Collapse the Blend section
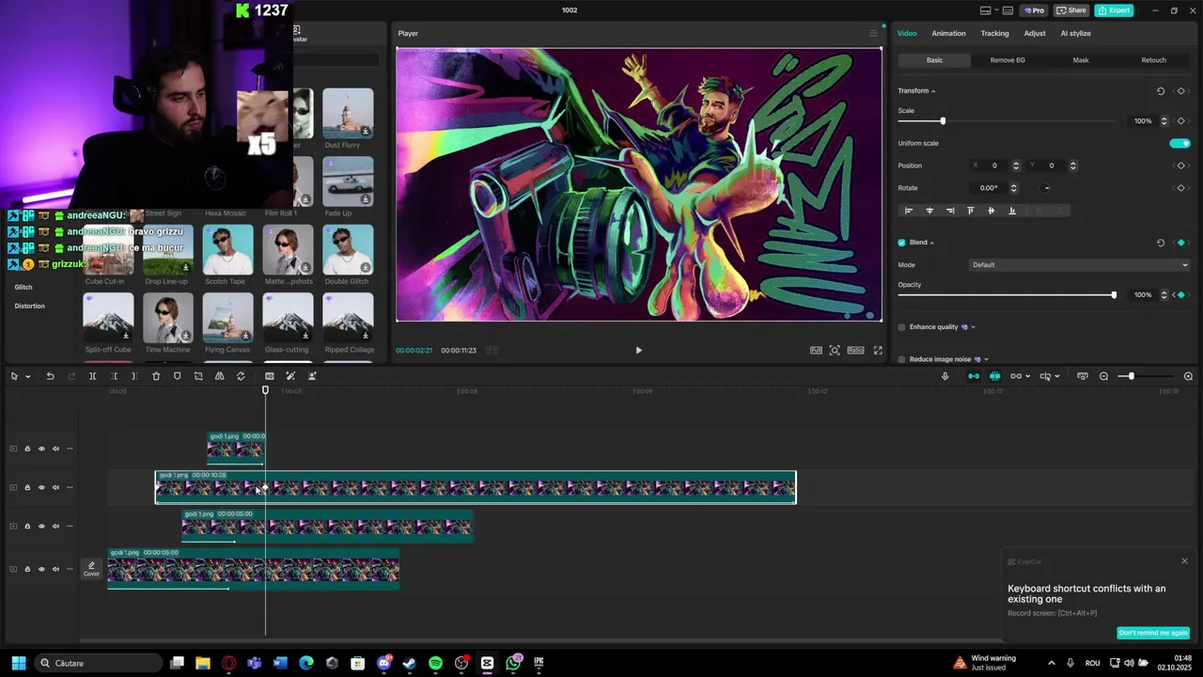 point(932,243)
